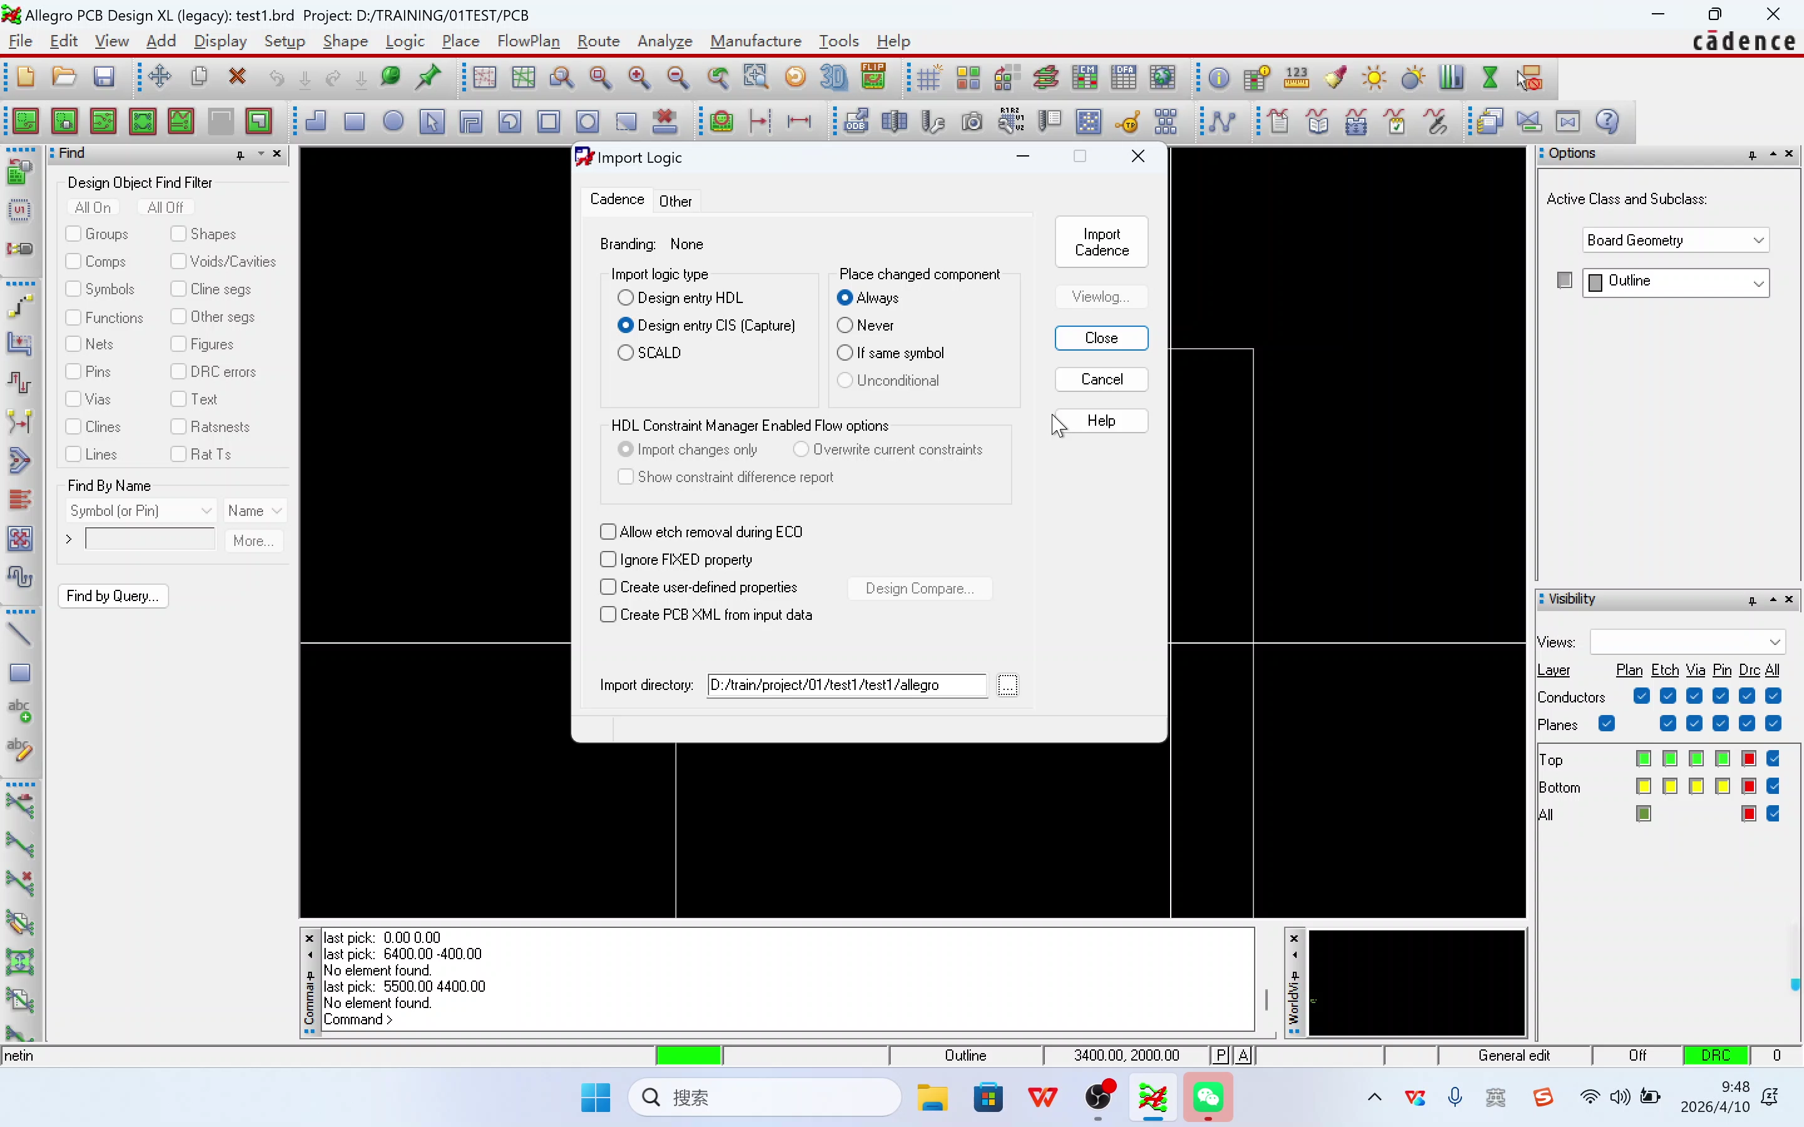Click Cancel in the Import Logic dialog
Image resolution: width=1804 pixels, height=1127 pixels.
point(1101,379)
